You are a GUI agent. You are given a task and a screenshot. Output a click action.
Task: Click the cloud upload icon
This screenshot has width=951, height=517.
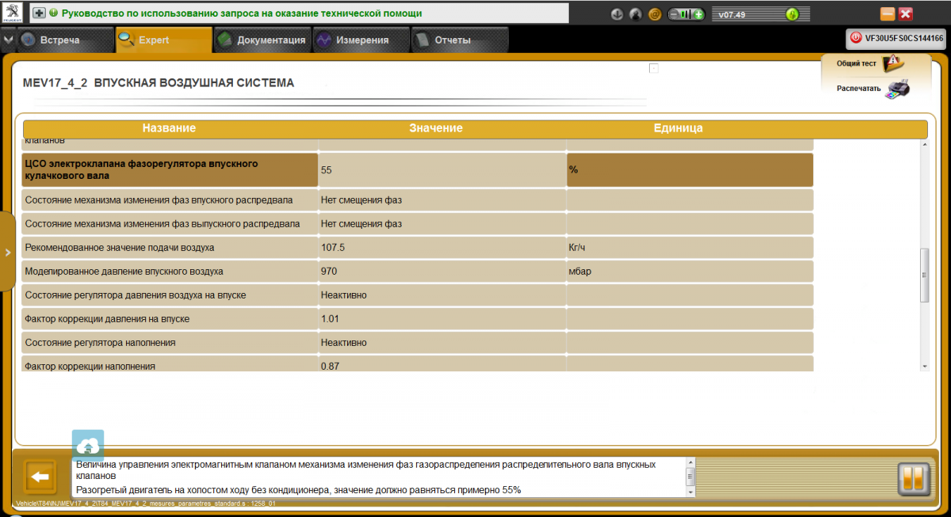tap(88, 445)
